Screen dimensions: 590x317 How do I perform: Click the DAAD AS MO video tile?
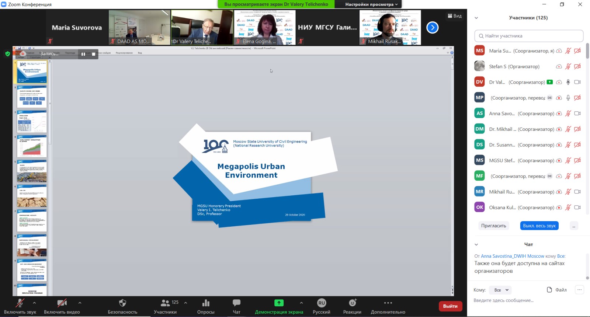(139, 28)
